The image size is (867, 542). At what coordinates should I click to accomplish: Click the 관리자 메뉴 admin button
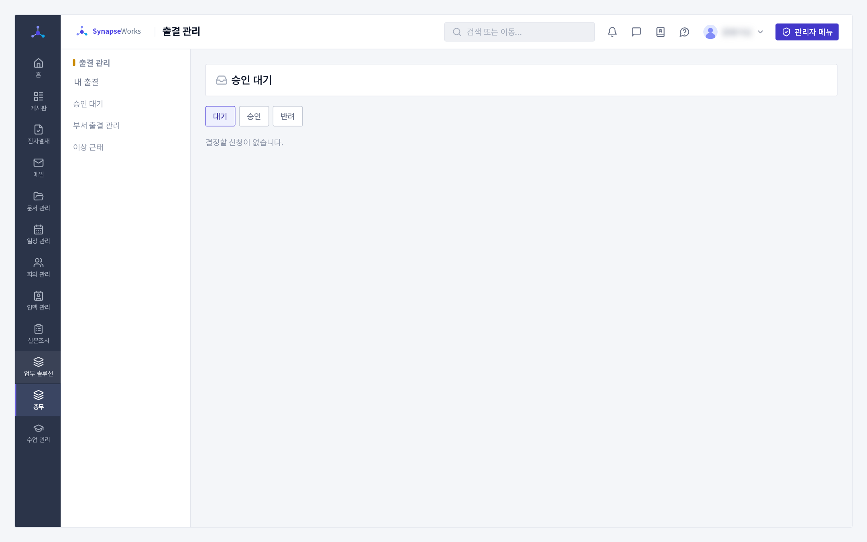point(807,32)
